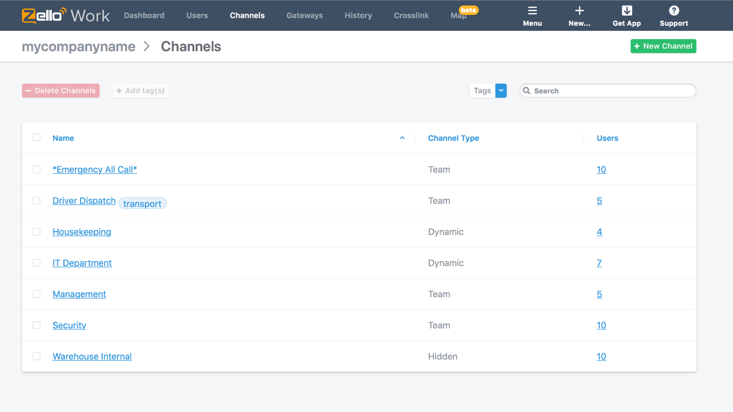The height and width of the screenshot is (412, 733).
Task: Open the hamburger Menu
Action: (532, 11)
